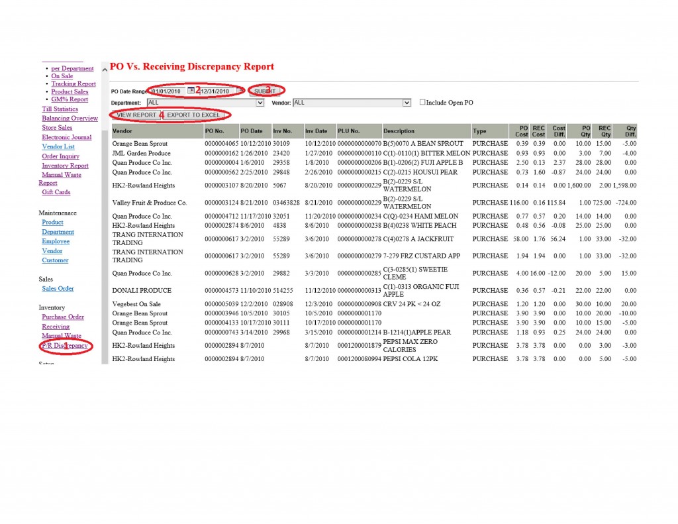
Task: Open the Department dropdown
Action: 260,103
